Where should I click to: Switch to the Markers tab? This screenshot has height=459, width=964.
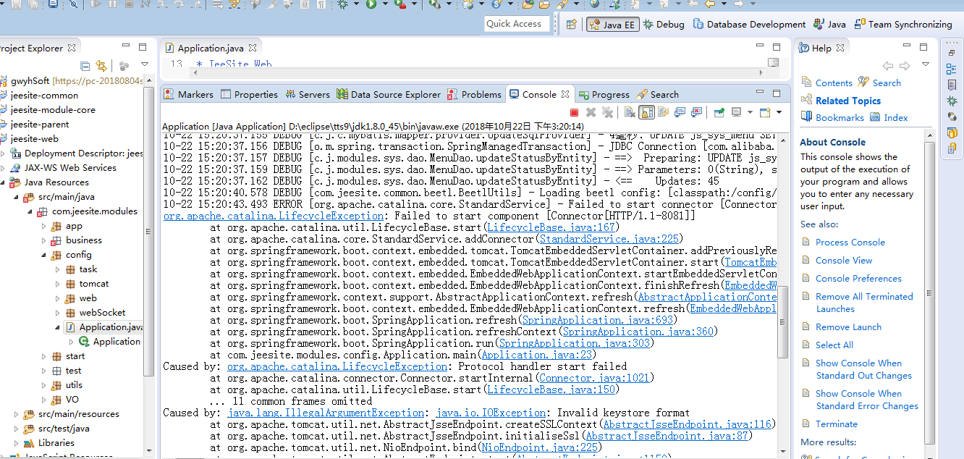(189, 94)
